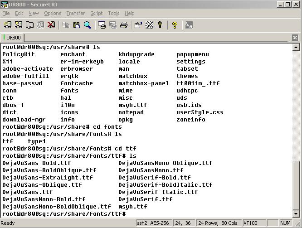Click the 'zoneinfo' entry
The image size is (302, 228).
[x=190, y=120]
